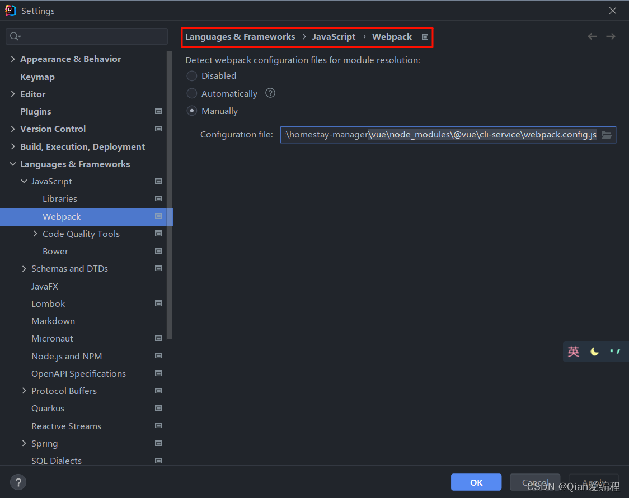Image resolution: width=629 pixels, height=498 pixels.
Task: Close the Settings dialog window
Action: click(x=613, y=11)
